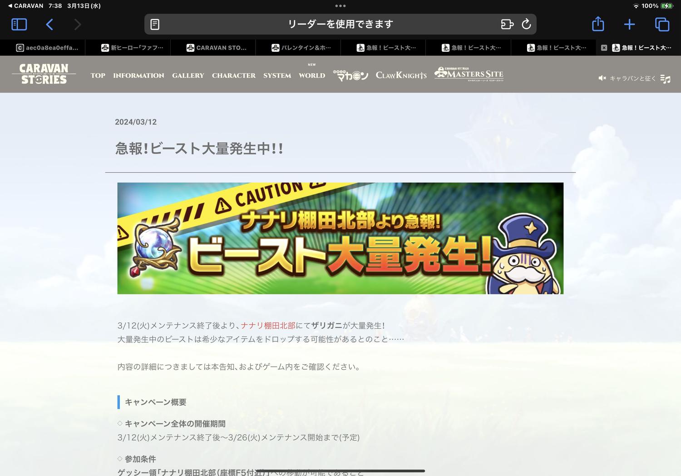Open the share sheet
This screenshot has width=681, height=476.
598,24
